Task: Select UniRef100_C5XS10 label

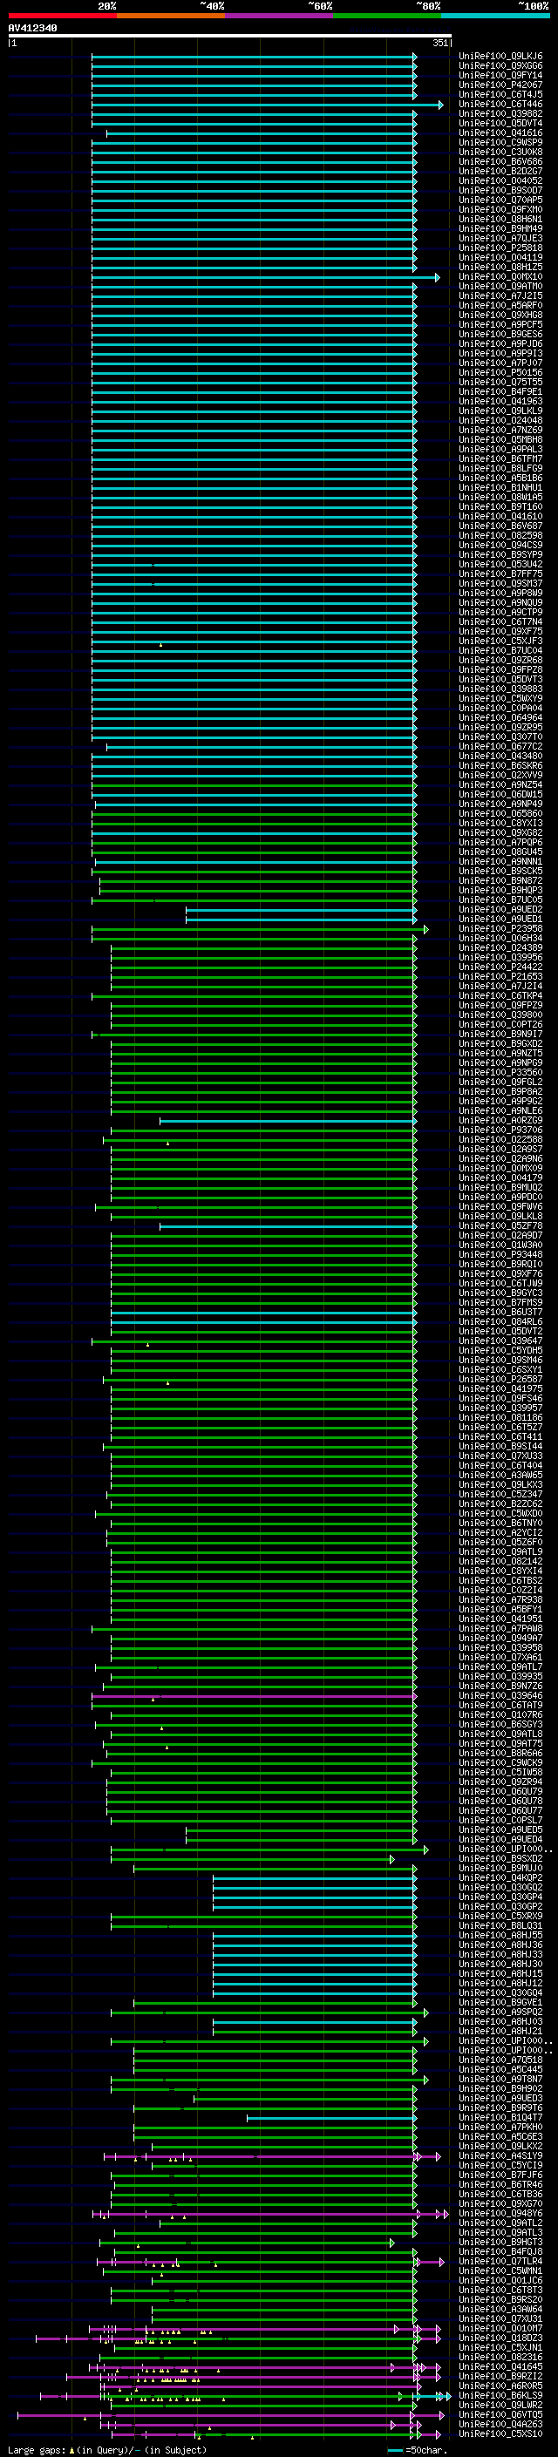Action: 500,2434
